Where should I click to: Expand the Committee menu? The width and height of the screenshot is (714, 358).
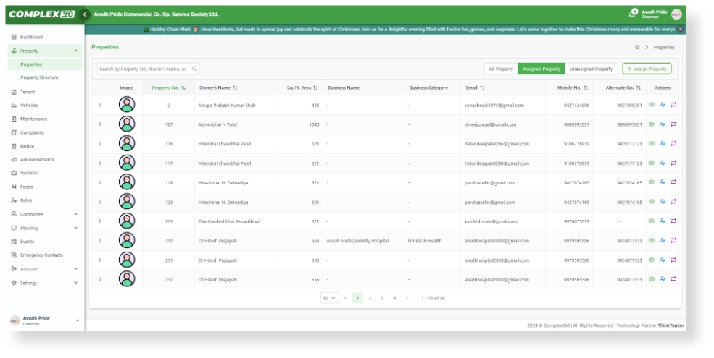tap(75, 214)
